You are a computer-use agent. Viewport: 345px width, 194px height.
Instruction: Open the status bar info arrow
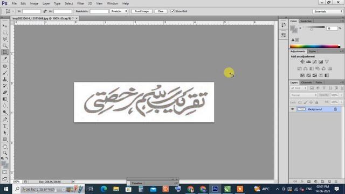73,182
